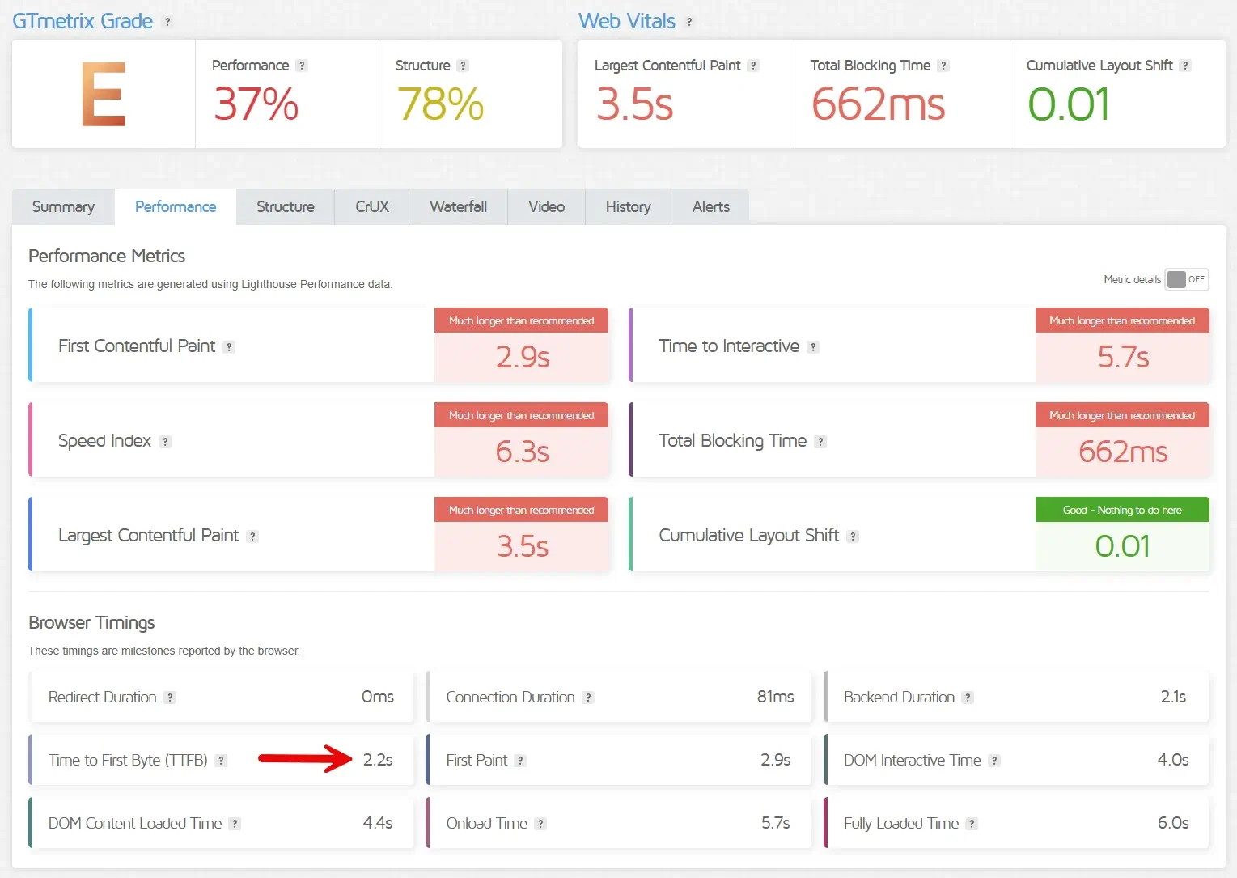Open help for Time to First Byte
This screenshot has height=878, width=1237.
tap(221, 761)
